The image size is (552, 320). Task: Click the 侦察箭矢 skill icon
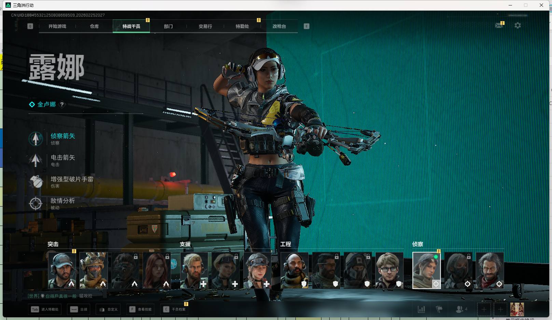36,139
